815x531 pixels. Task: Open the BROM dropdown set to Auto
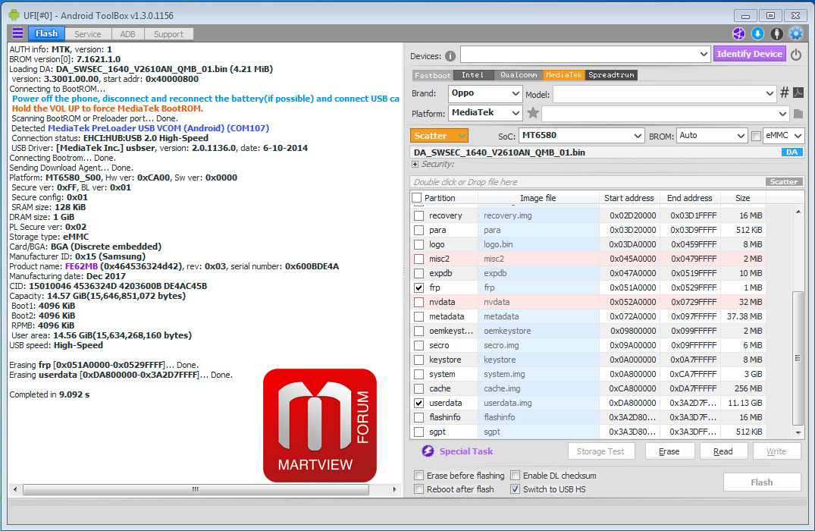[x=712, y=136]
